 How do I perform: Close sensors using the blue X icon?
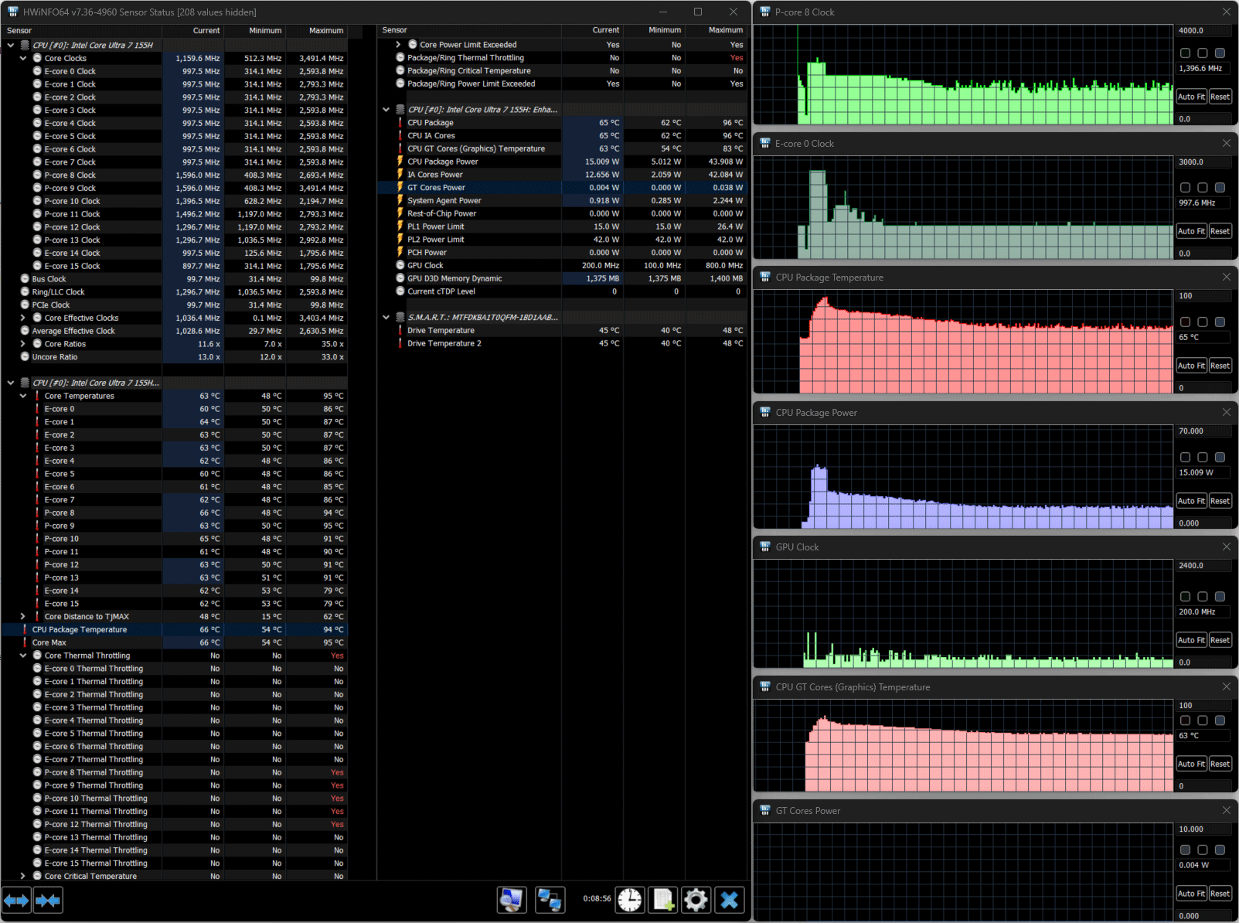[729, 899]
